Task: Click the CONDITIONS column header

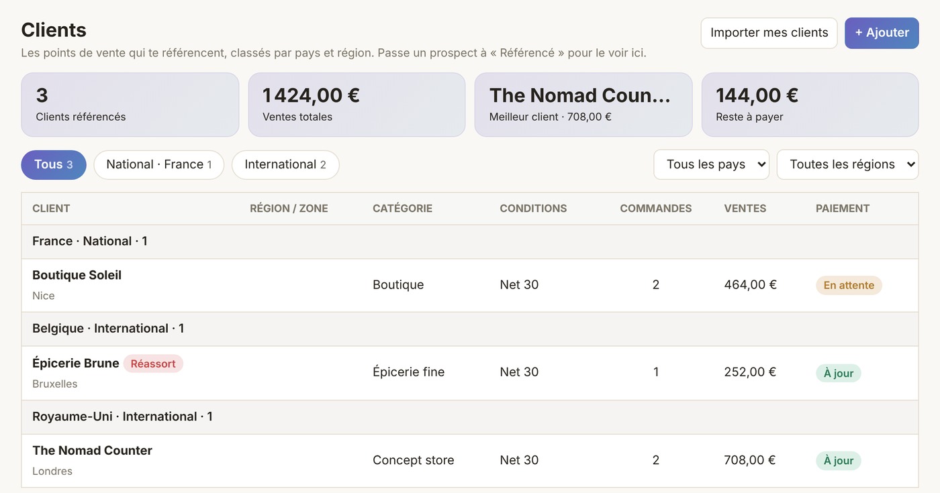Action: [533, 209]
